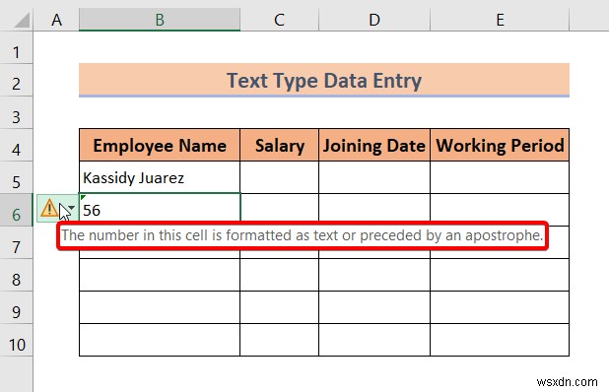Select Employee Name cell in row 9

[x=160, y=307]
